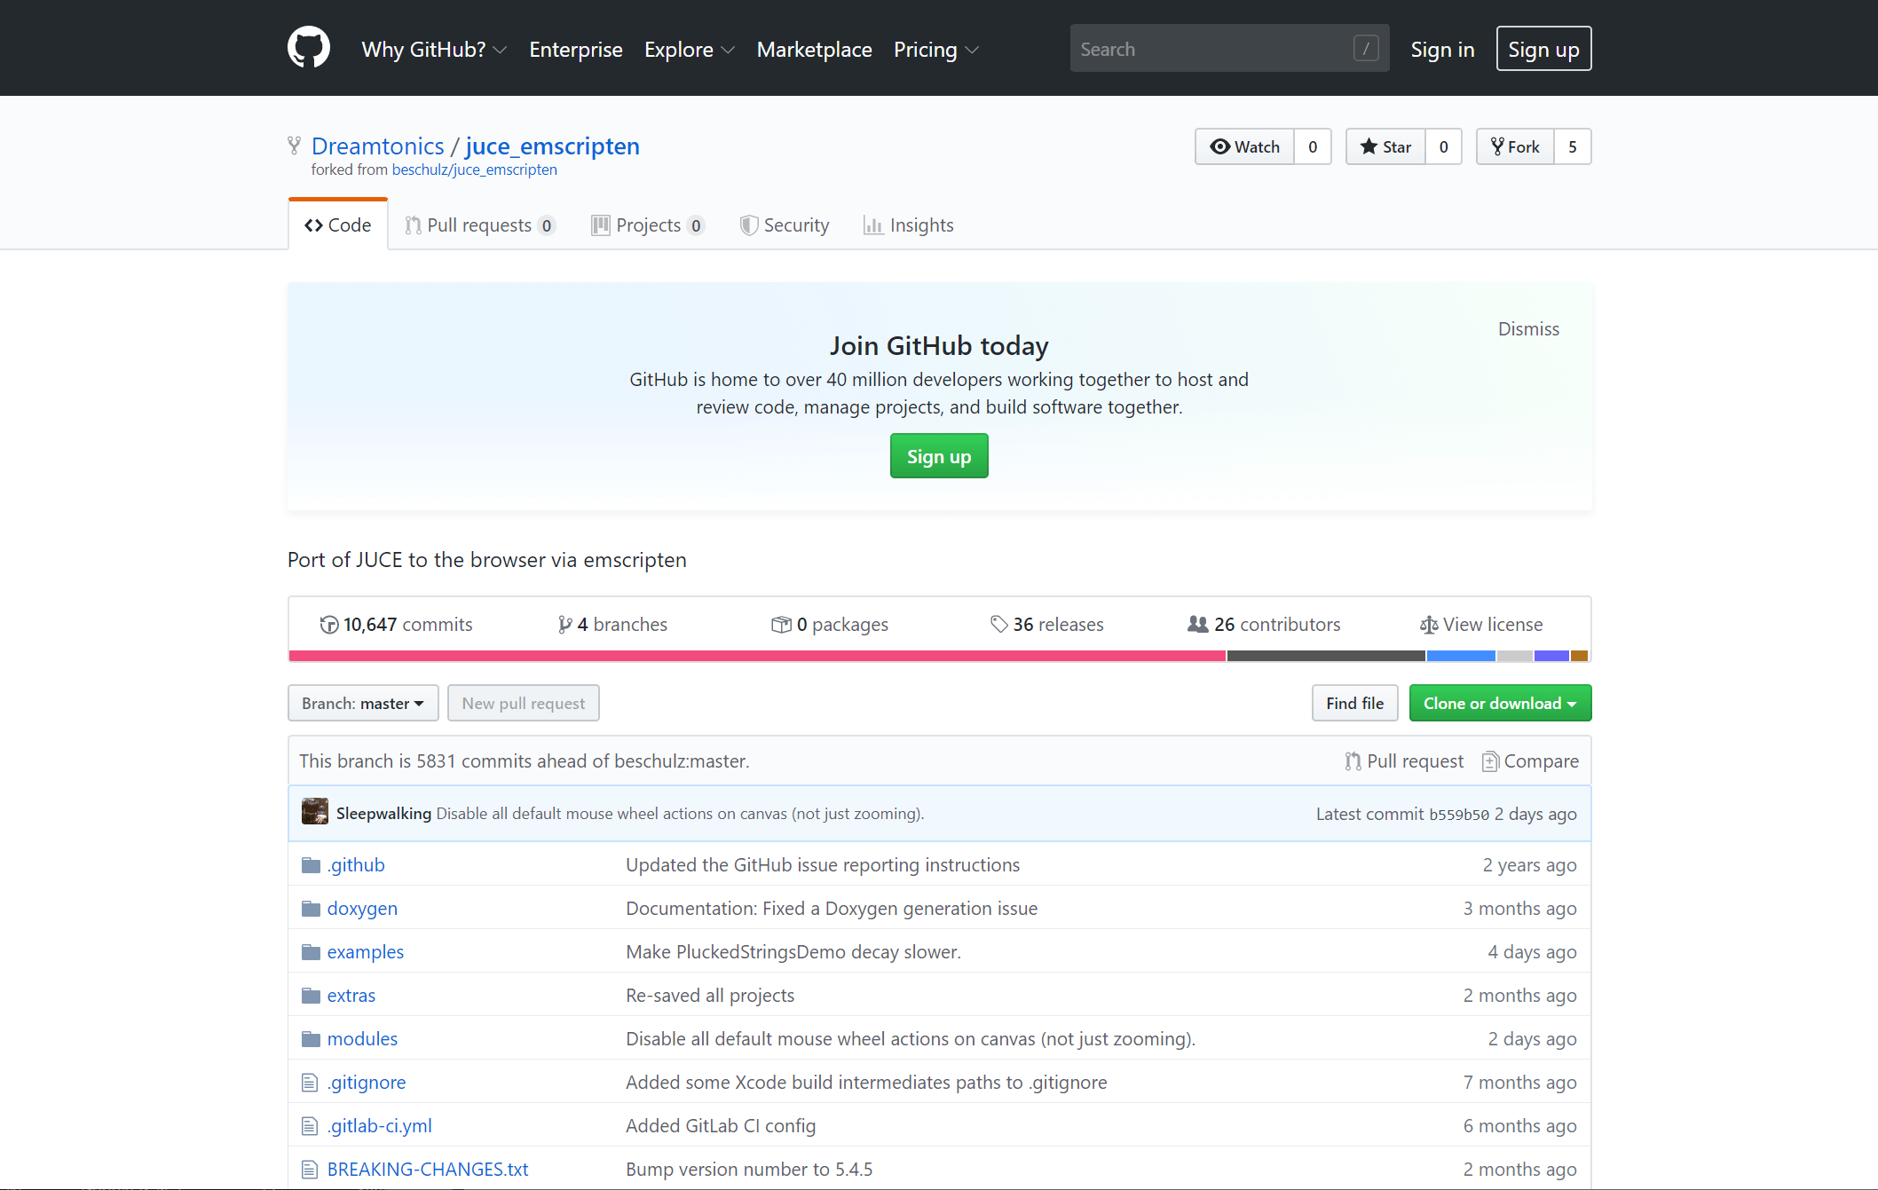Open the stargazers count 0
1878x1190 pixels.
pyautogui.click(x=1444, y=146)
